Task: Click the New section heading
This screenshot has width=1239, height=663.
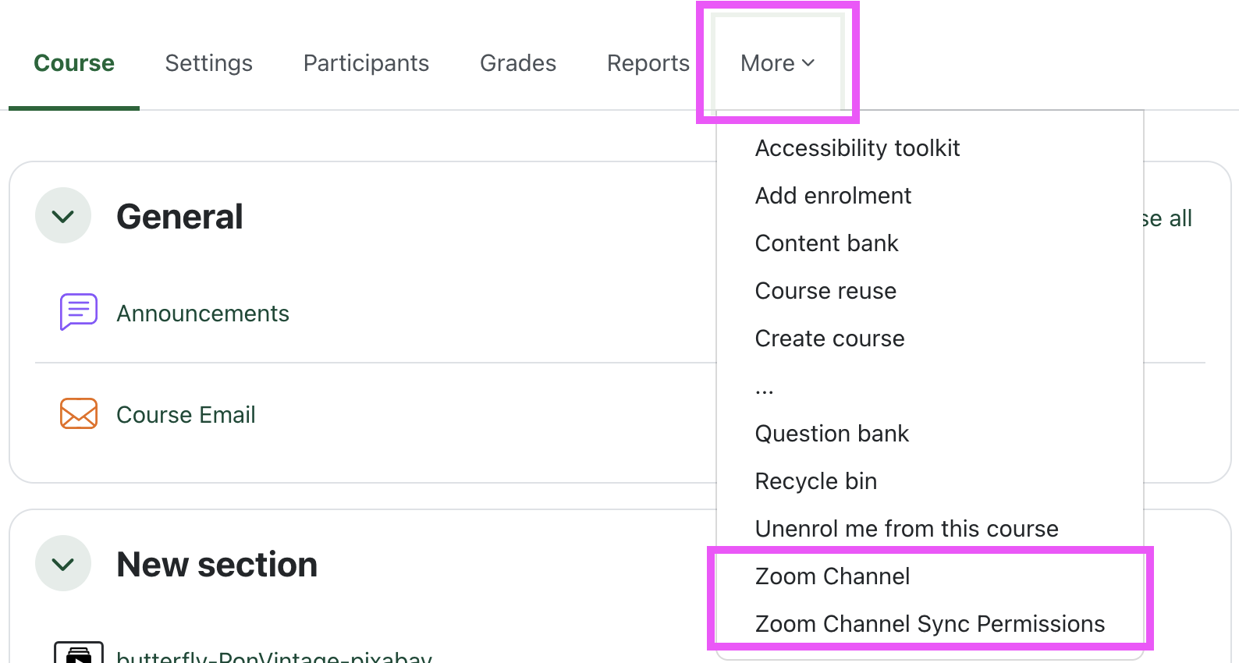Action: [217, 565]
